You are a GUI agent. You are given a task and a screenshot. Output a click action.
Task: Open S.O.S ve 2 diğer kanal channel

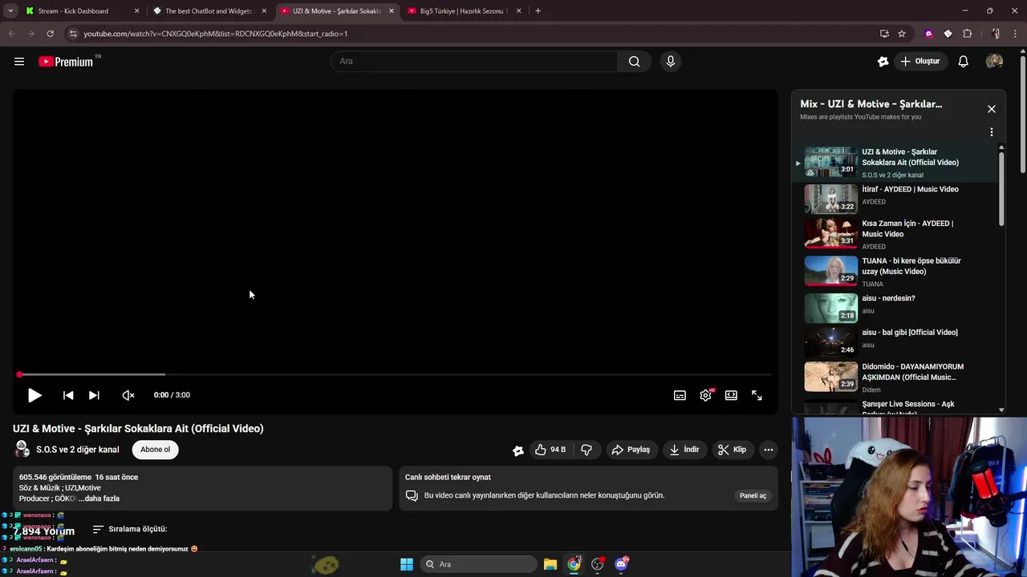pos(77,450)
